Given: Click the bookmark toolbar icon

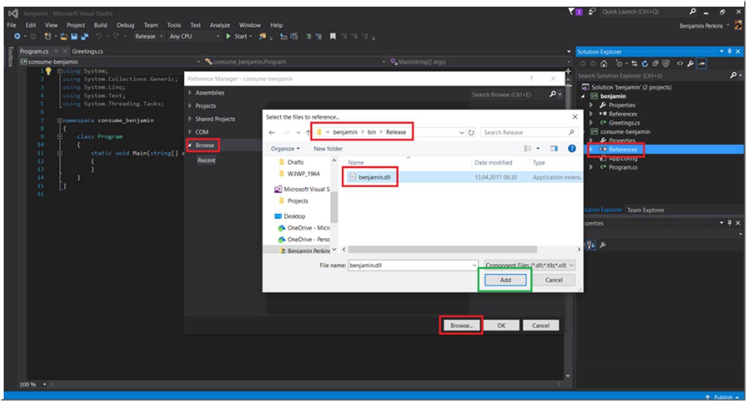Looking at the screenshot, I should [x=333, y=36].
